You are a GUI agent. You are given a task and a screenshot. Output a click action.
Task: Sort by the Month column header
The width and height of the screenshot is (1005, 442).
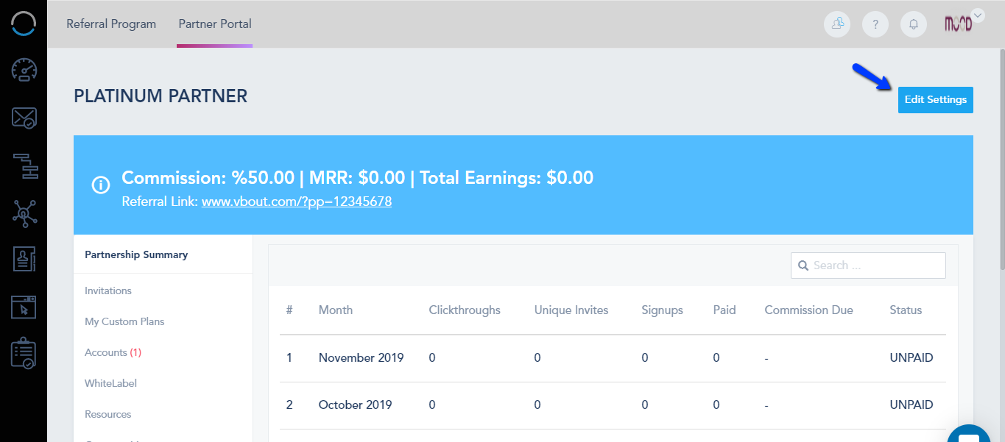[336, 310]
